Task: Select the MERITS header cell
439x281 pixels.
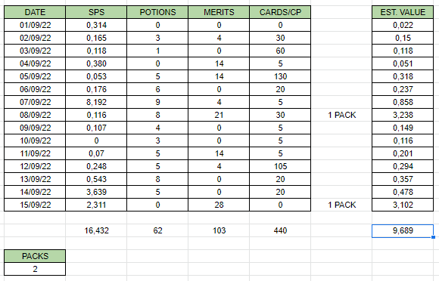Action: pos(219,12)
